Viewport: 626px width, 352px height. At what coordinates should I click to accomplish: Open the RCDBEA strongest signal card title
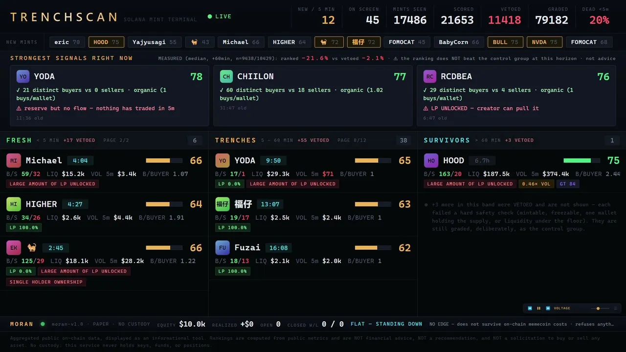(x=456, y=76)
